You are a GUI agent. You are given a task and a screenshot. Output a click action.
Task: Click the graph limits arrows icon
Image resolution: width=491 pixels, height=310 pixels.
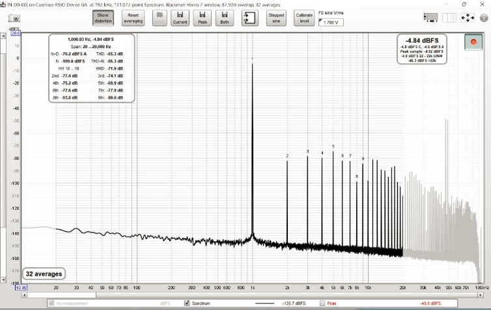(468, 18)
